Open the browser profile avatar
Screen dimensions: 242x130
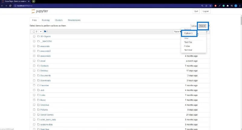tap(236, 6)
